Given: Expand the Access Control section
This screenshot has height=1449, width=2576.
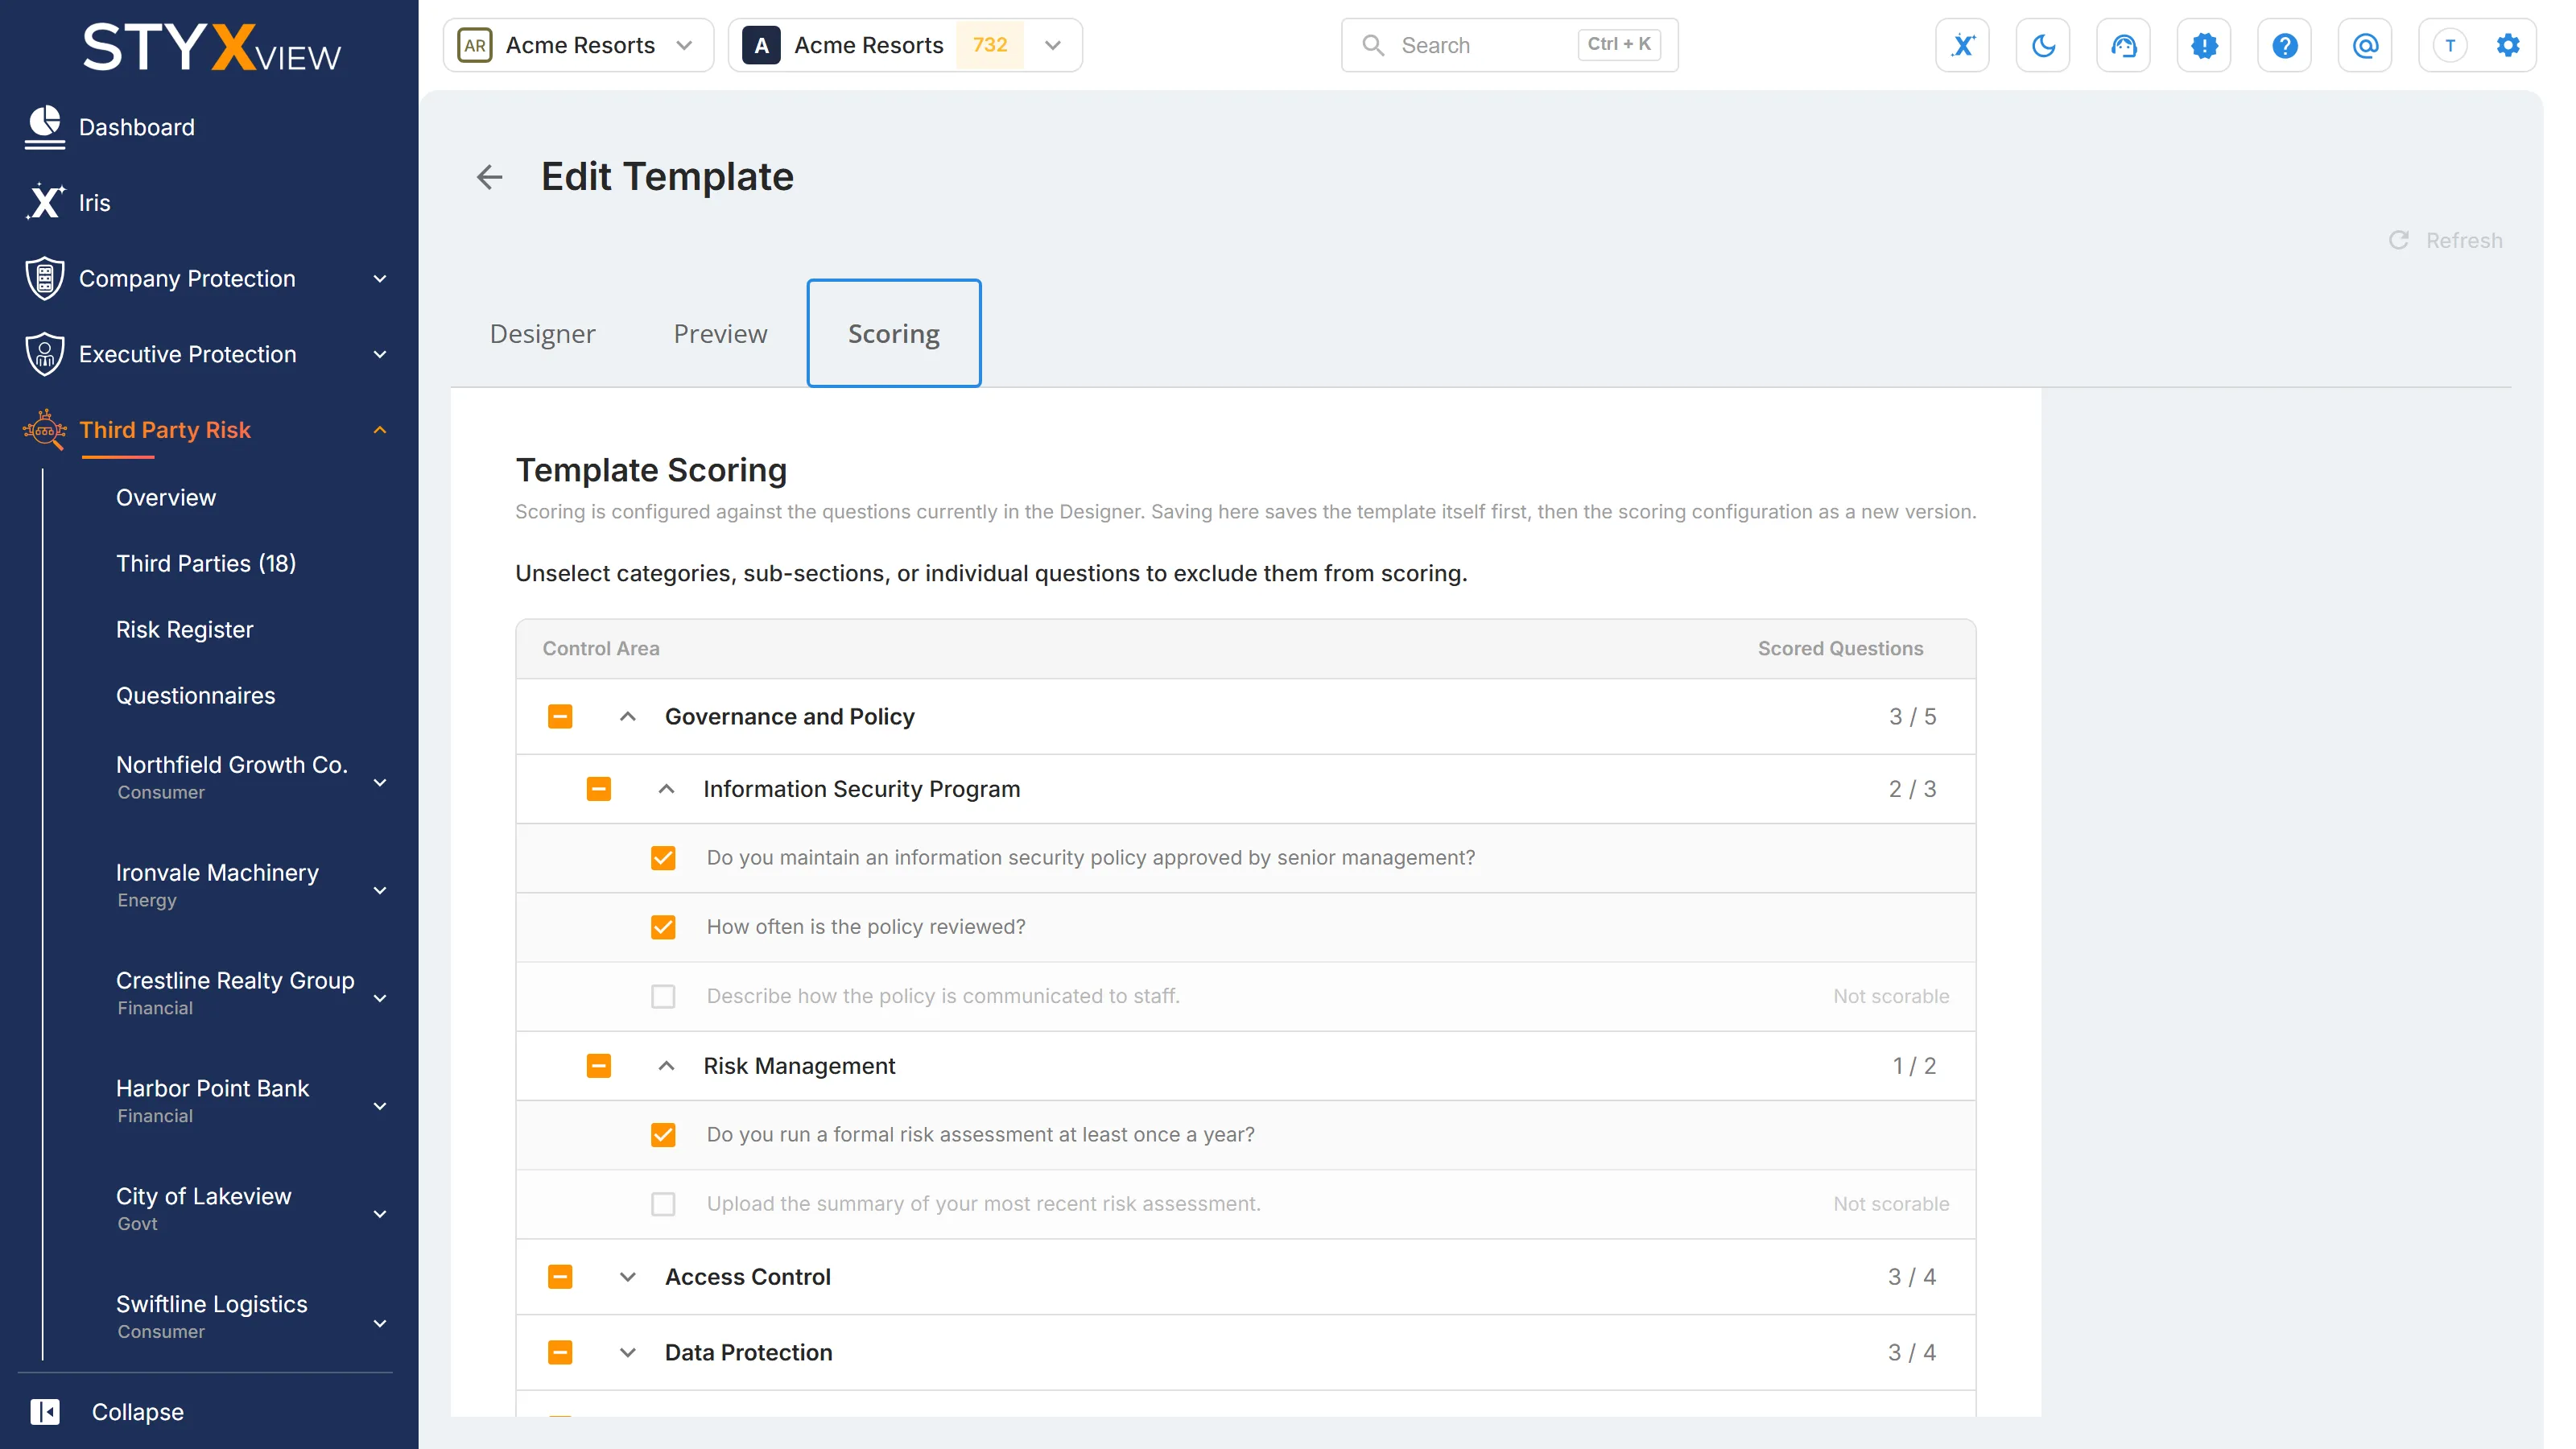Looking at the screenshot, I should [628, 1277].
